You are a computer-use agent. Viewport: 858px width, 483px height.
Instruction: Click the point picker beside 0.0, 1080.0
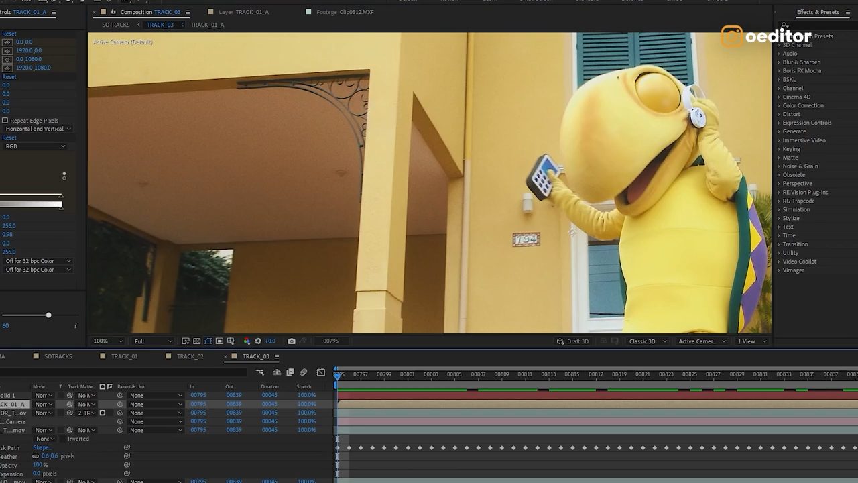[7, 59]
